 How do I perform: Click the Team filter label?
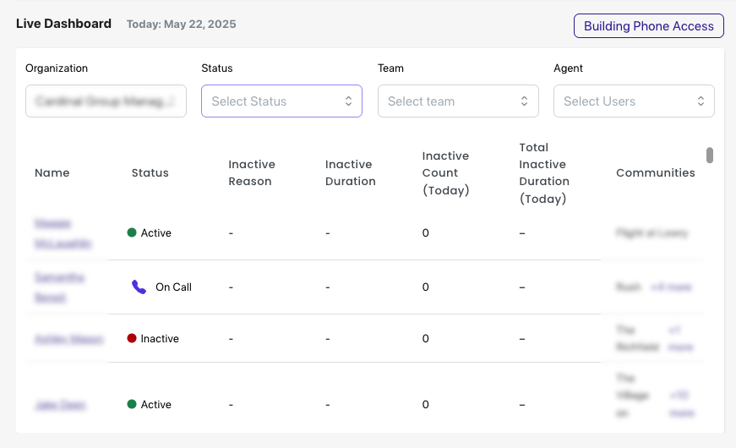[x=390, y=68]
